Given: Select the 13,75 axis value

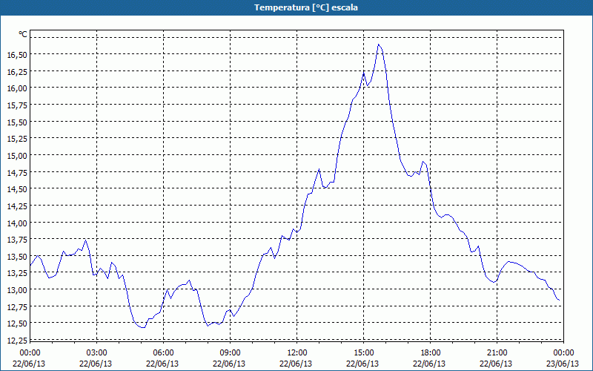Looking at the screenshot, I should [17, 240].
